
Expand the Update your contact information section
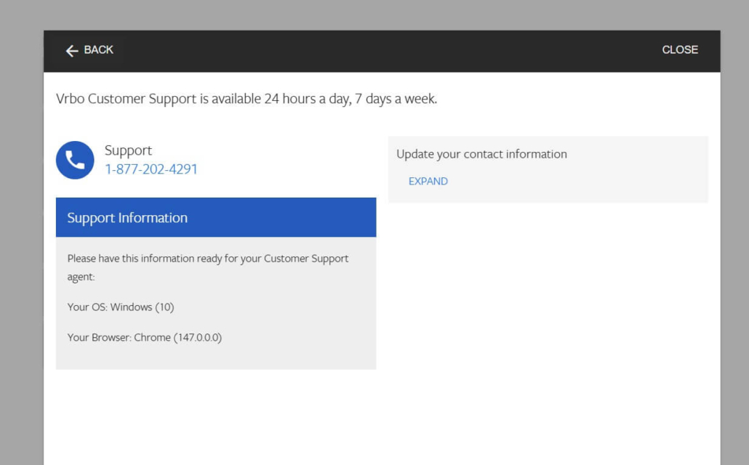pos(428,181)
